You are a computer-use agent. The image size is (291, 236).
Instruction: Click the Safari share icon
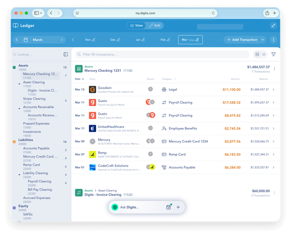267,13
